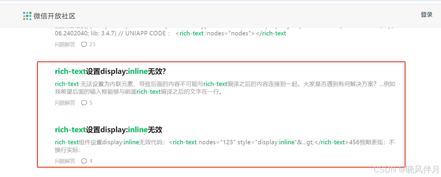This screenshot has width=441, height=177.
Task: Click the topmost 问题解答 category label
Action: [x=65, y=44]
